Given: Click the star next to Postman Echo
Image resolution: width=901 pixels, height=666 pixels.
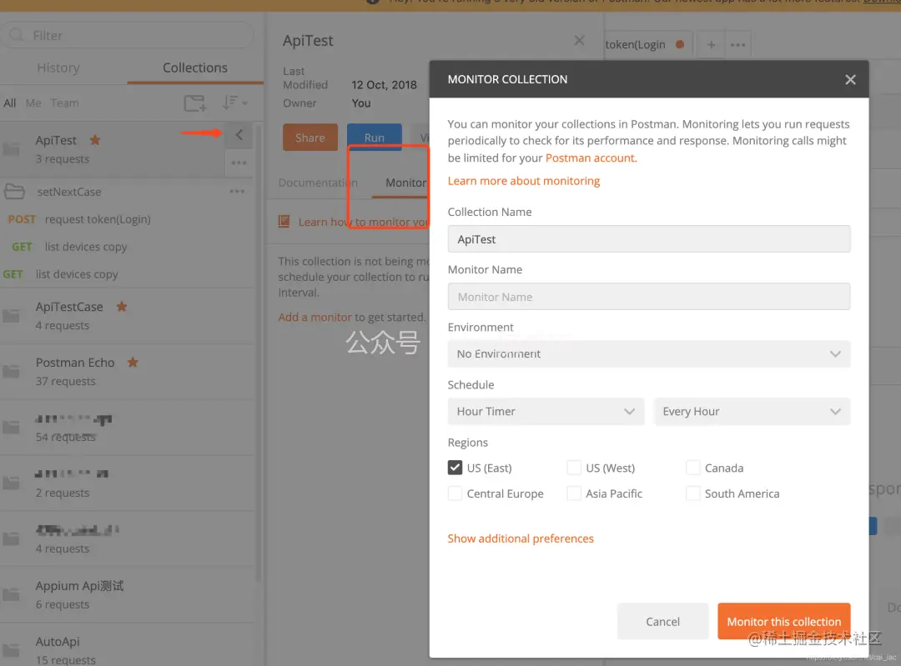Looking at the screenshot, I should tap(133, 363).
